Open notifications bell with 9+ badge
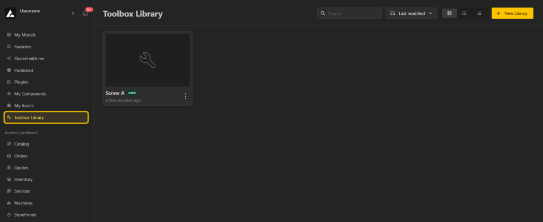Viewport: 543px width, 222px height. point(85,13)
